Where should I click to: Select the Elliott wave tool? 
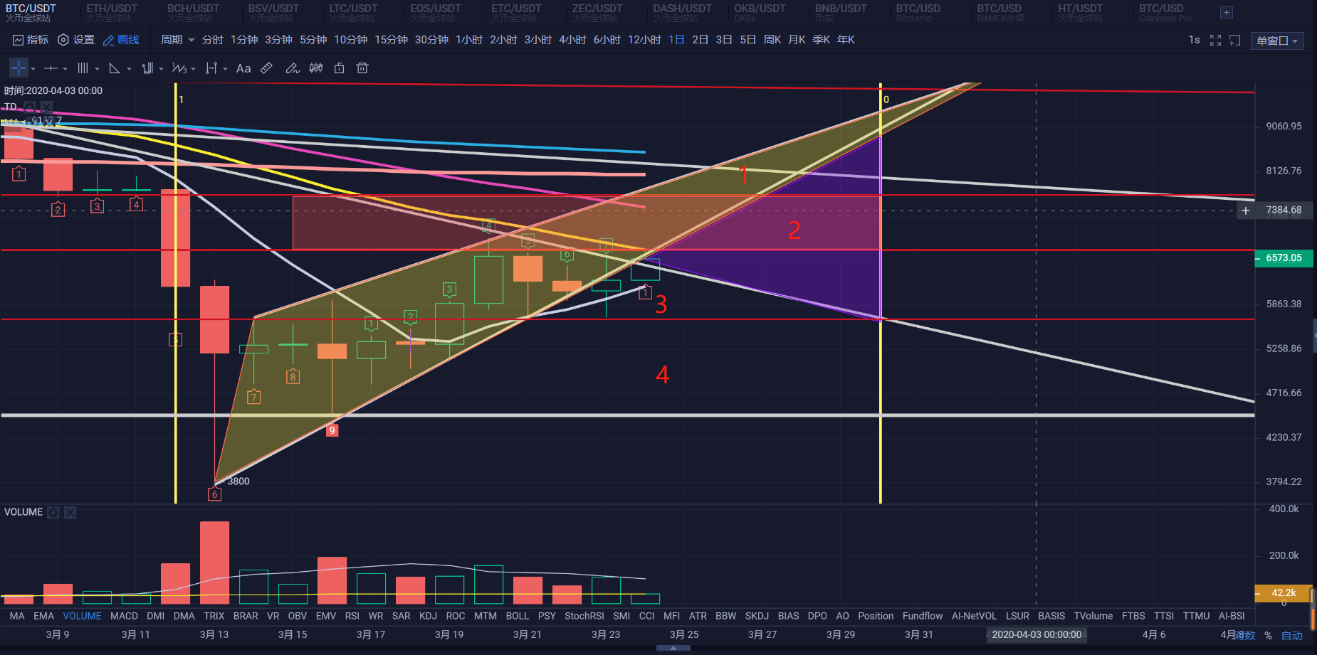coord(179,68)
